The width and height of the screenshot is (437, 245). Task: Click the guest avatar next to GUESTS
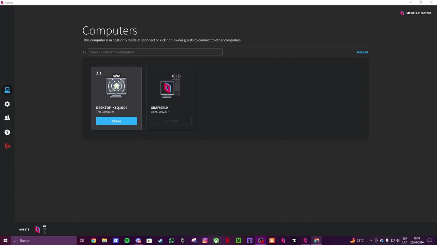(x=37, y=230)
